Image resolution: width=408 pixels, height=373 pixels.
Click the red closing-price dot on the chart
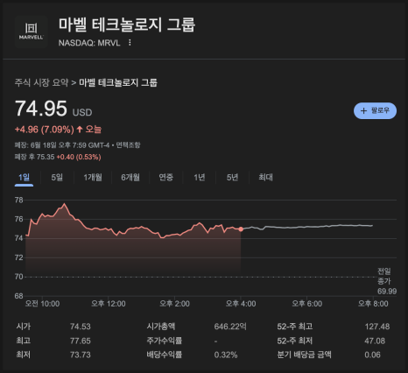click(x=241, y=229)
